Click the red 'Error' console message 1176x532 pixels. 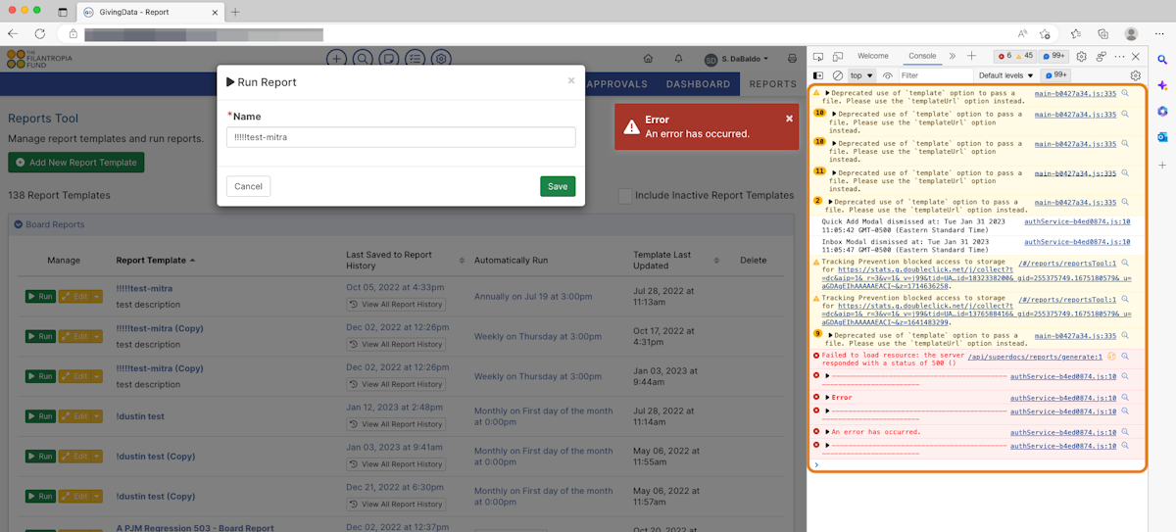(842, 398)
